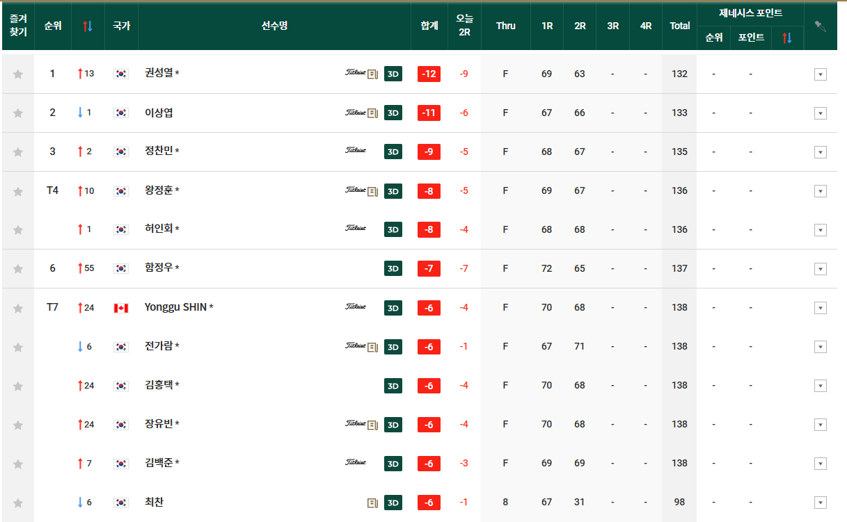The height and width of the screenshot is (522, 847).
Task: Star 이상엽 as a favorite
Action: coord(18,113)
